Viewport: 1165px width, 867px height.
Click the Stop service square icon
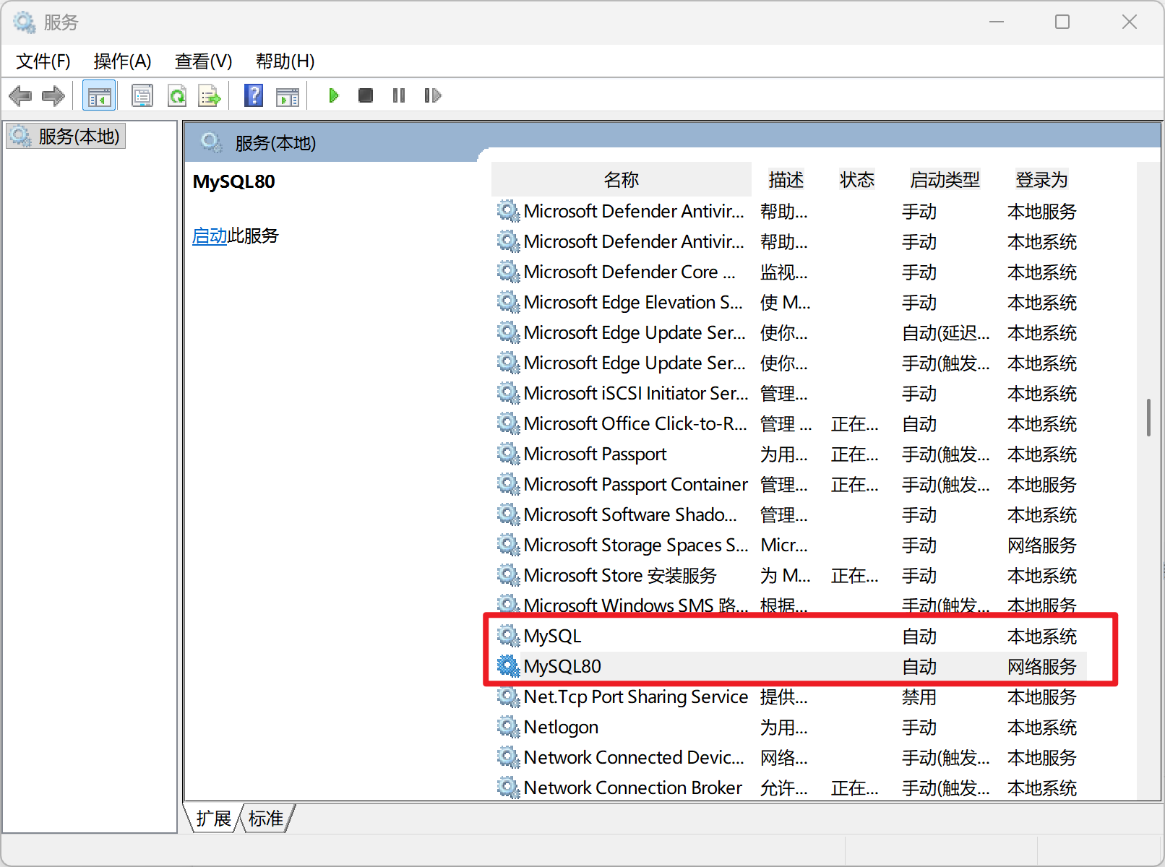click(x=366, y=95)
